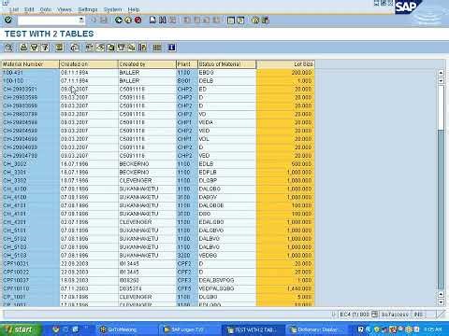Select the Plant column header
449x336 pixels.
(x=187, y=64)
